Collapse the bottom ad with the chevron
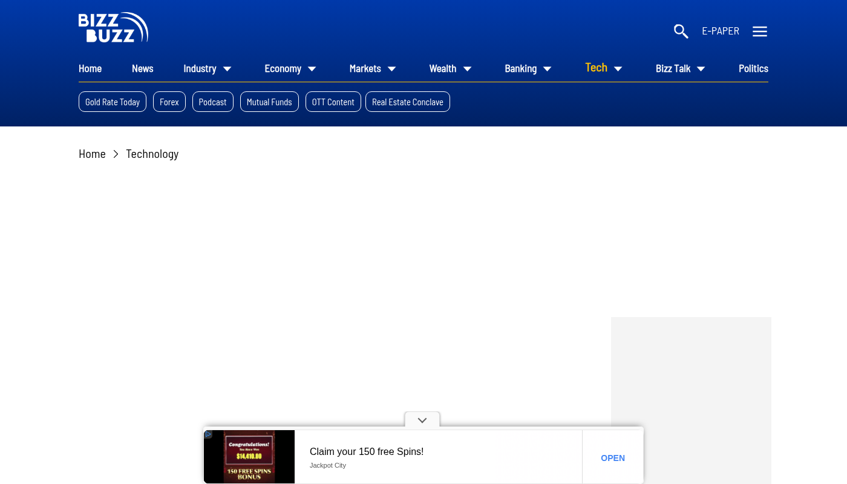 (422, 420)
